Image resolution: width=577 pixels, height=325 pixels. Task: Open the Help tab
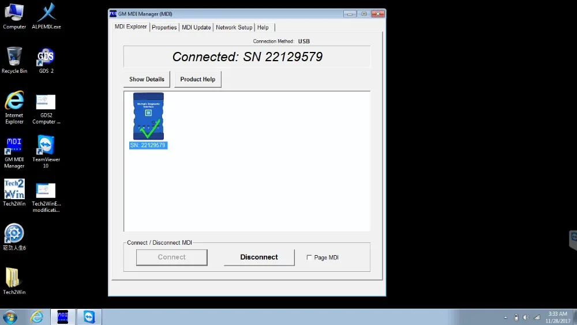tap(263, 27)
